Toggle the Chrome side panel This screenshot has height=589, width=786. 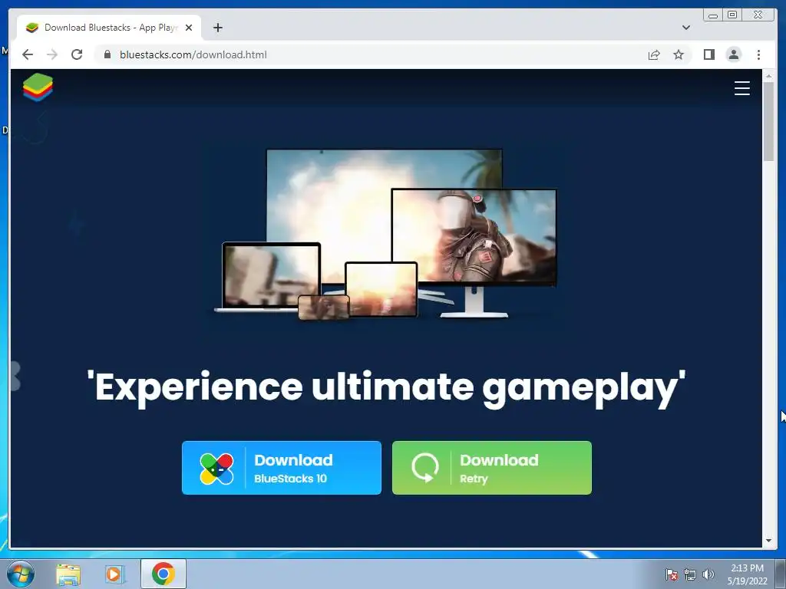point(708,54)
